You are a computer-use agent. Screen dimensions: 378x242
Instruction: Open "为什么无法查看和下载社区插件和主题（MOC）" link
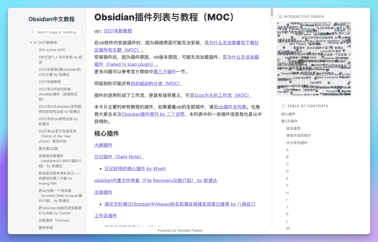pos(234,43)
